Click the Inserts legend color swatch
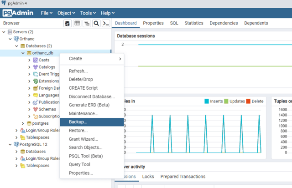The width and height of the screenshot is (292, 188). click(x=207, y=101)
